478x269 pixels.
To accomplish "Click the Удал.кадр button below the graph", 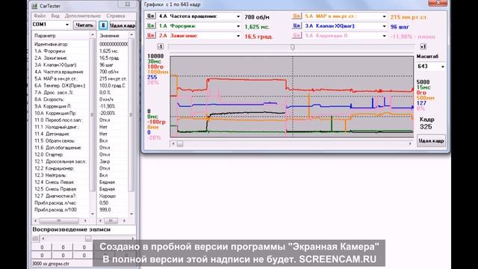I will (431, 141).
